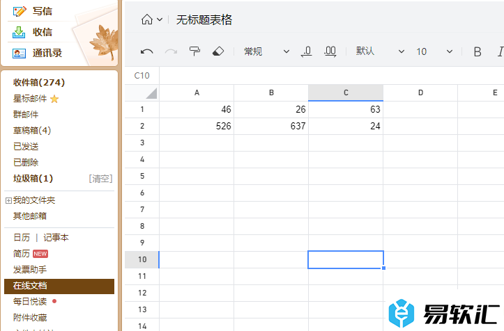504x331 pixels.
Task: Expand 我的文件夹 tree node
Action: pos(8,200)
